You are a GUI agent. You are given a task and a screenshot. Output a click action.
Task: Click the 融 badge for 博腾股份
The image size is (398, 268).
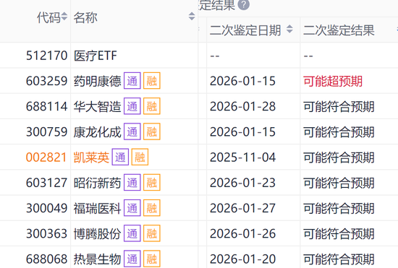[x=152, y=233]
